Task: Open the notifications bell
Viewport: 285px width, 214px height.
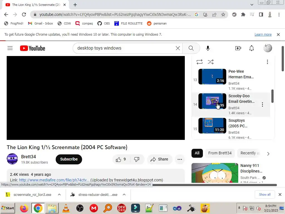Action: coord(252,48)
